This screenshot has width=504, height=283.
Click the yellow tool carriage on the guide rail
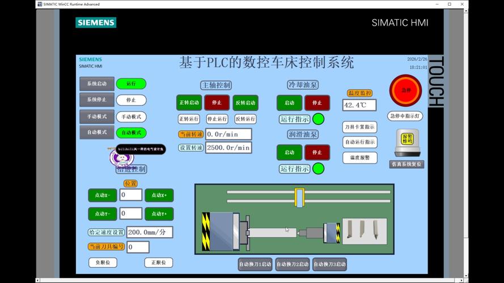pyautogui.click(x=299, y=197)
